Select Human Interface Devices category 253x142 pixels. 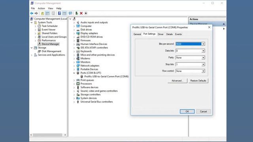click(x=94, y=44)
